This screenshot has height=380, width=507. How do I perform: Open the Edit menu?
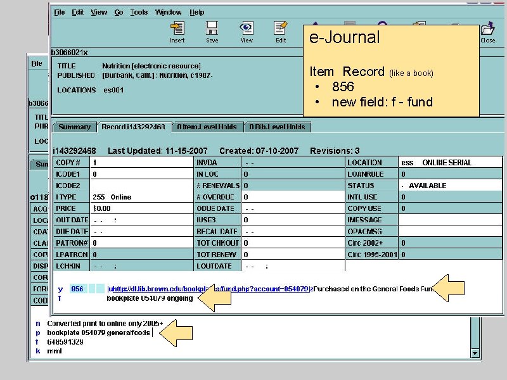(77, 12)
